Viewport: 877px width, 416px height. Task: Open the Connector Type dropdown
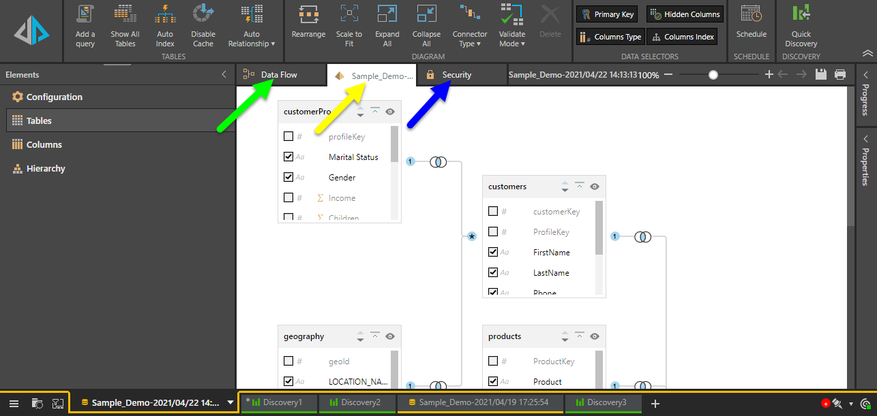(x=470, y=26)
